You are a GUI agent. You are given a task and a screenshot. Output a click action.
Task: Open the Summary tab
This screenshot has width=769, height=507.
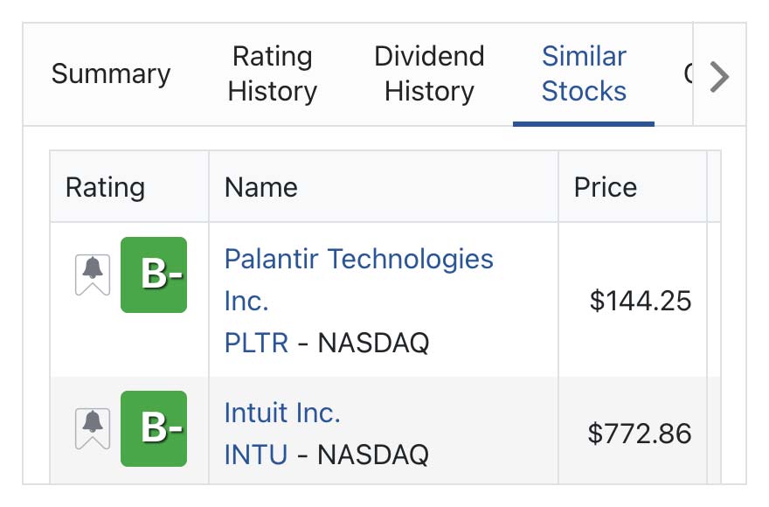[x=111, y=74]
